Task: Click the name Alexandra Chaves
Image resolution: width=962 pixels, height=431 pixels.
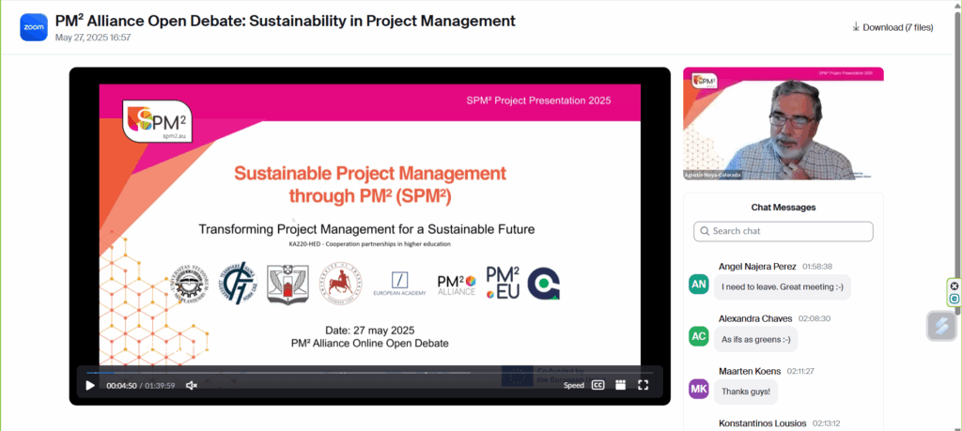Action: pyautogui.click(x=756, y=319)
